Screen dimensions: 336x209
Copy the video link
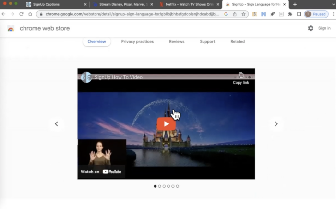click(x=241, y=78)
